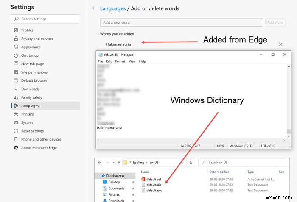The height and width of the screenshot is (202, 297).
Task: Minimize the Notepad window
Action: [261, 55]
